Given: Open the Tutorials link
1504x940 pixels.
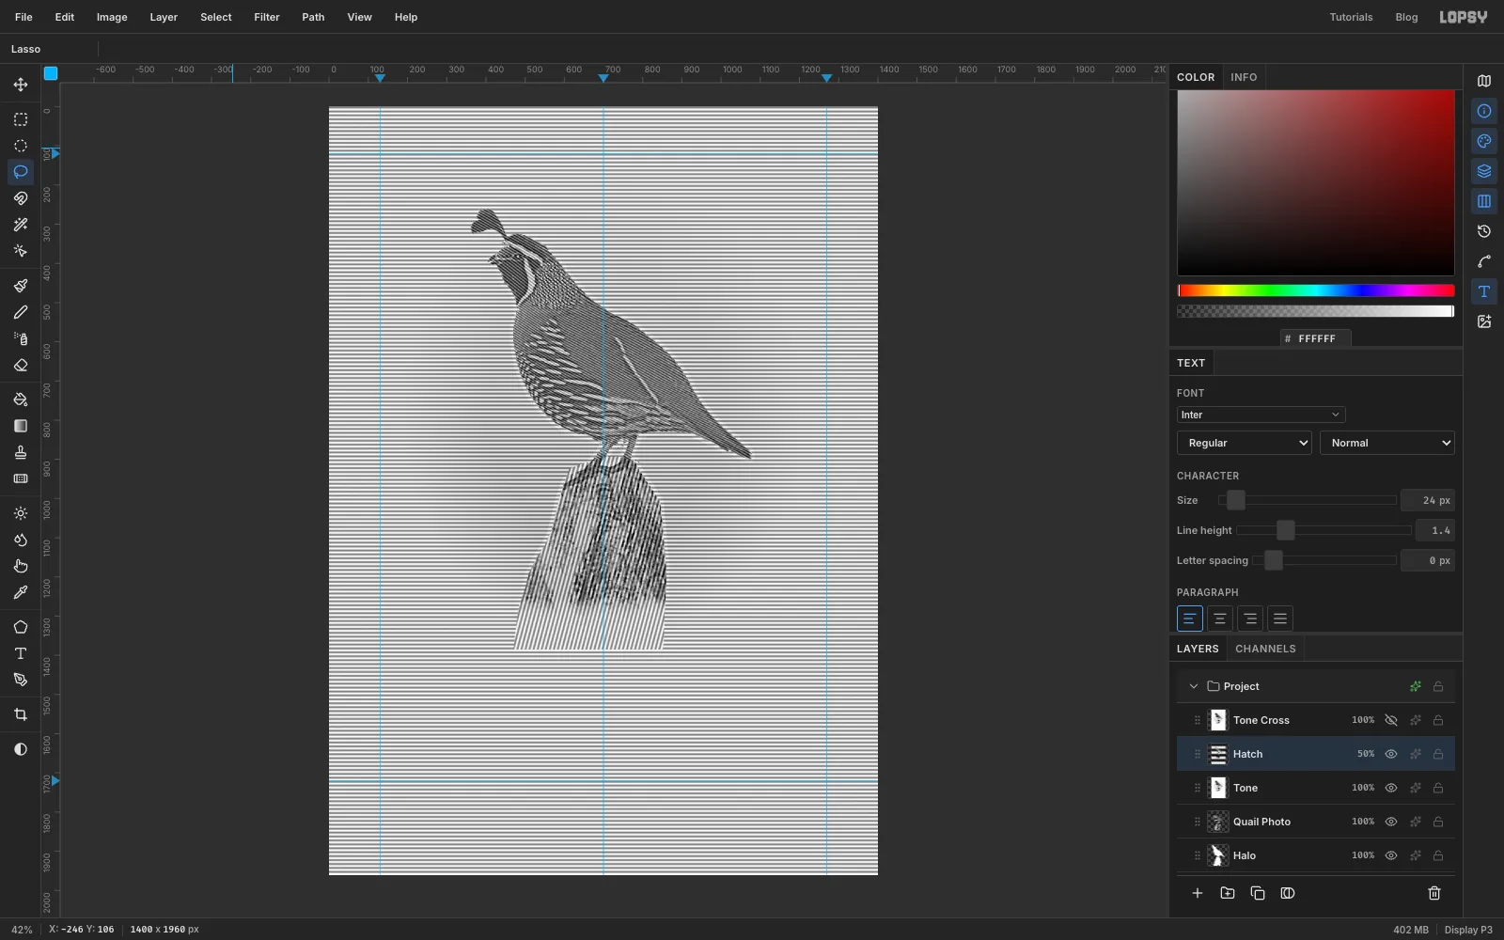Looking at the screenshot, I should [1351, 17].
